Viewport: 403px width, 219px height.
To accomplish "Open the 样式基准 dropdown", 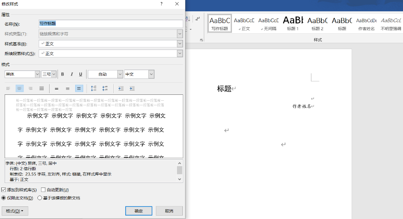I will 180,44.
